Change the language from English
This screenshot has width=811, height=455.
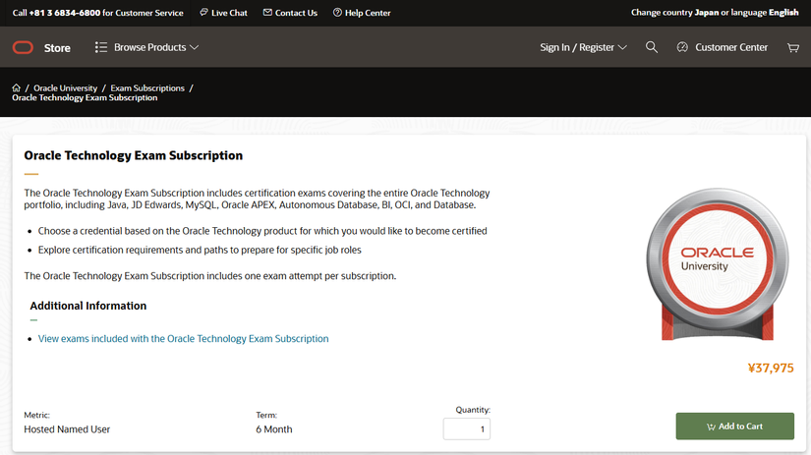coord(783,13)
